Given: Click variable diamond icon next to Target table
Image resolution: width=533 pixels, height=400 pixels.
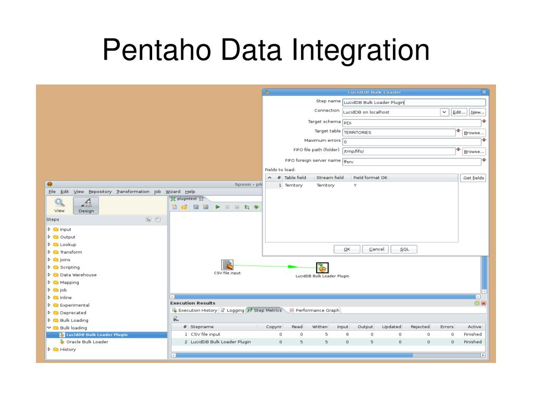Looking at the screenshot, I should pos(458,130).
